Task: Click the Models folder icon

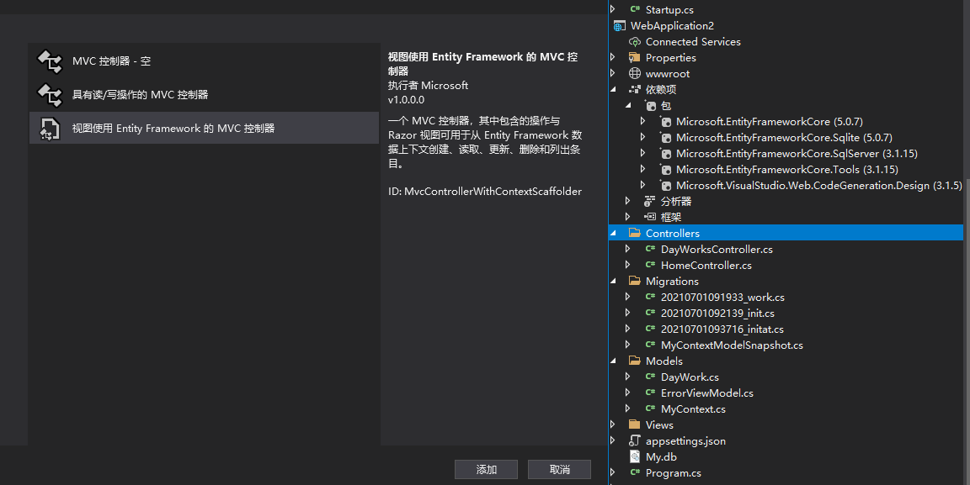Action: 635,361
